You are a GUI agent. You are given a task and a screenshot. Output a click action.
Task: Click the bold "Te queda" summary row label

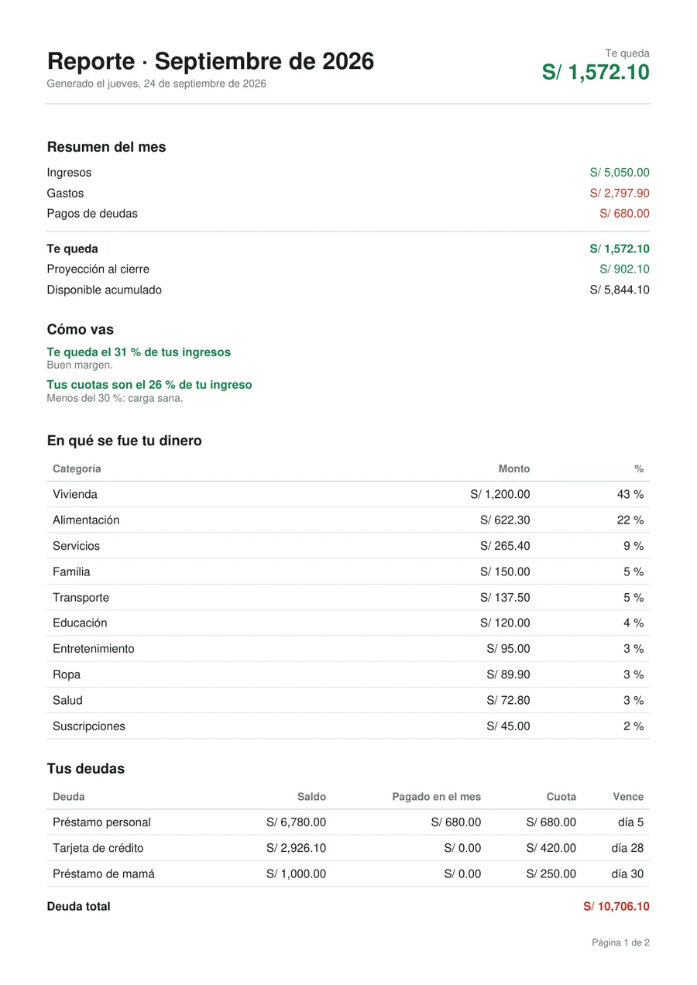73,249
